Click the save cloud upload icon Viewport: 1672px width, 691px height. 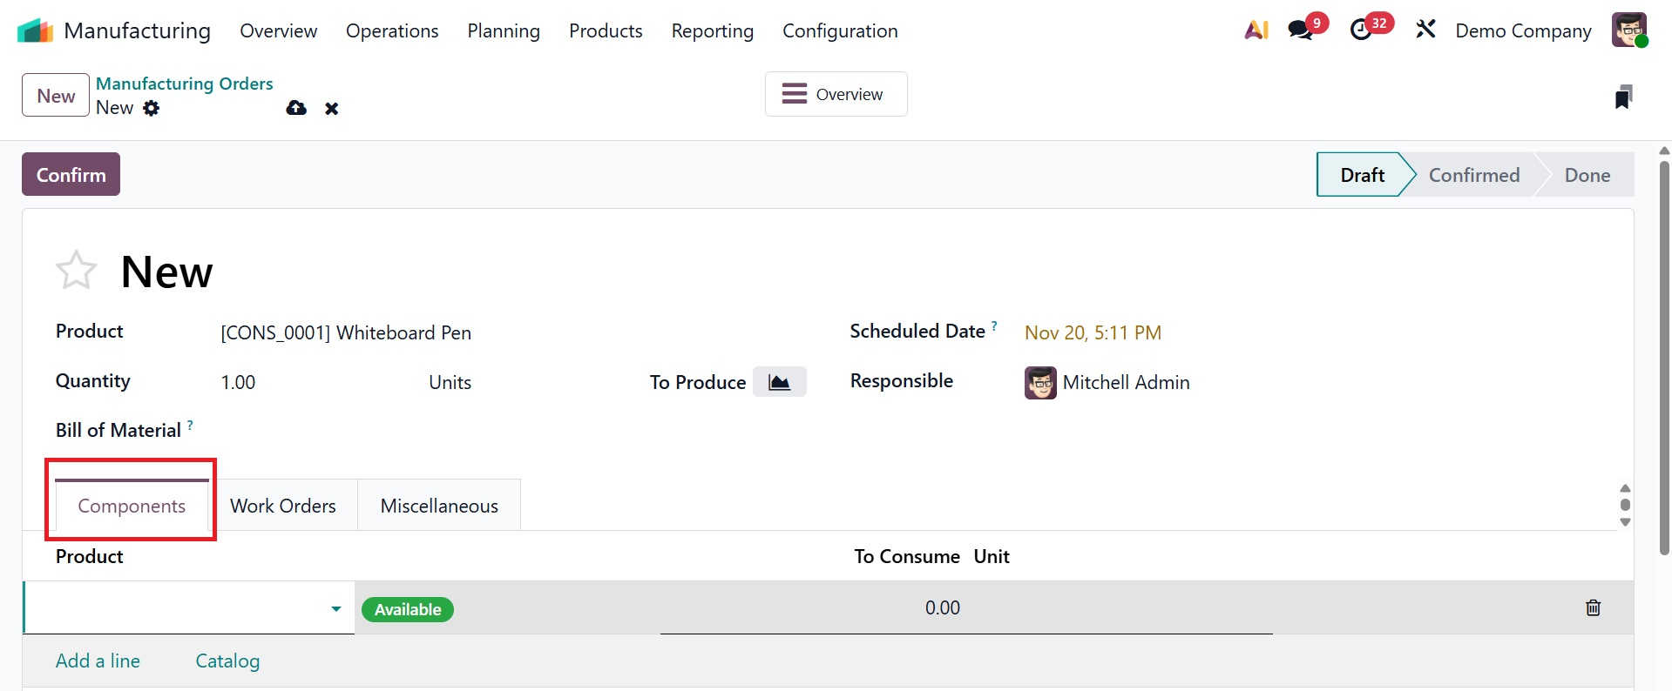pos(296,108)
